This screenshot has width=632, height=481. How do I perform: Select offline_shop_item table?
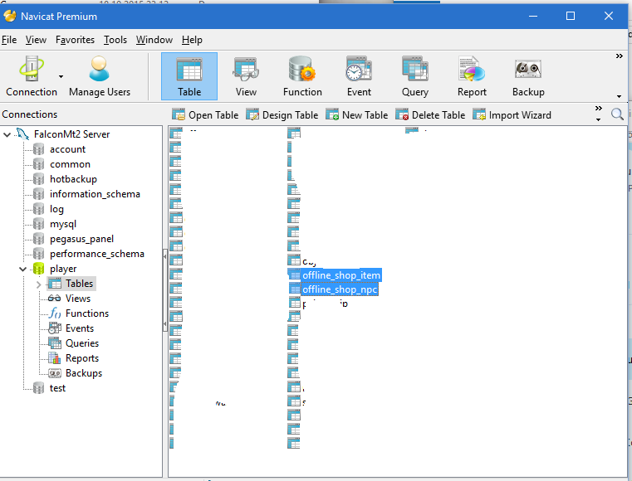coord(341,275)
